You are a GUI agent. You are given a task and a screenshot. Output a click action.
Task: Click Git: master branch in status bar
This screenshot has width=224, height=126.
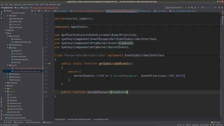(x=204, y=125)
